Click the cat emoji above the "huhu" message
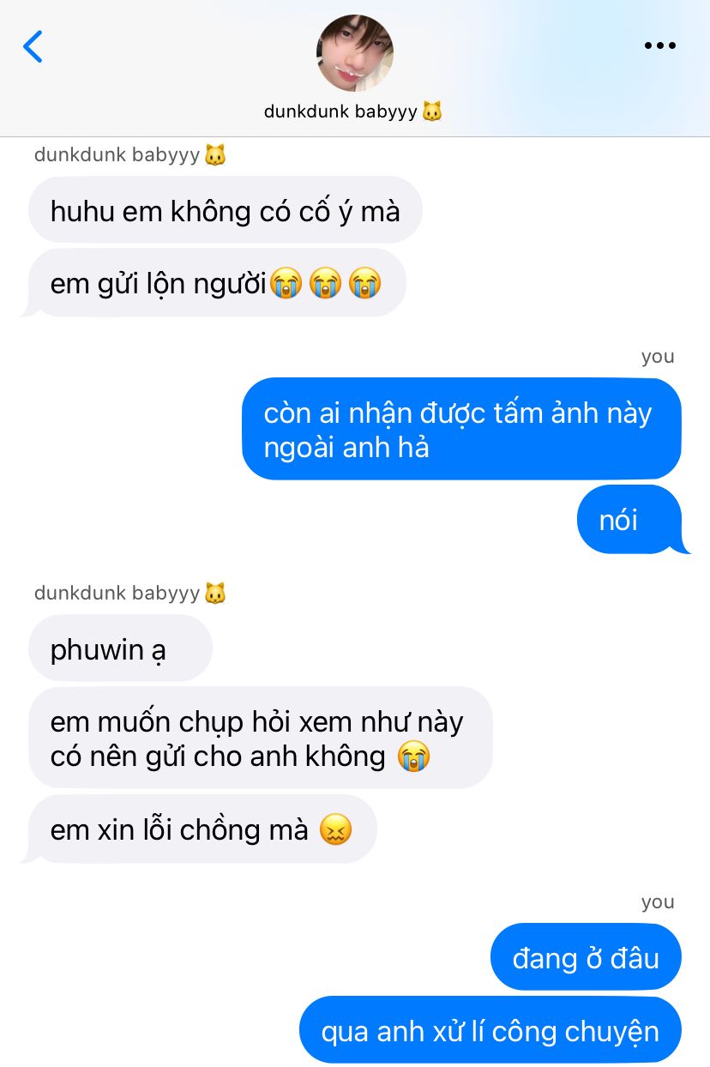Viewport: 710px width, 1067px height. tap(215, 155)
